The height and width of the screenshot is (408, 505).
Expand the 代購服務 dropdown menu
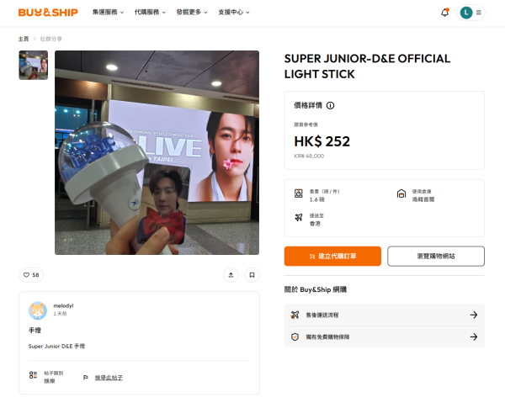click(150, 13)
